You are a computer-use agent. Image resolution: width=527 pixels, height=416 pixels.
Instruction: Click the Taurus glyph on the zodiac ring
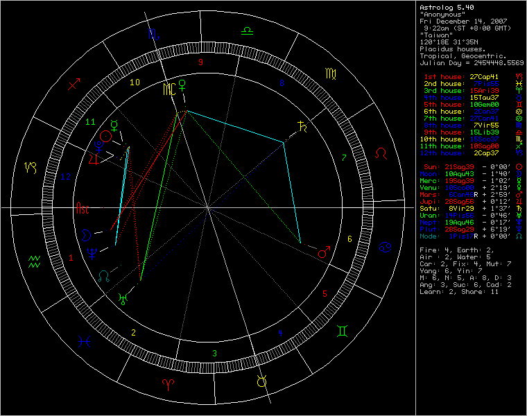pos(262,381)
